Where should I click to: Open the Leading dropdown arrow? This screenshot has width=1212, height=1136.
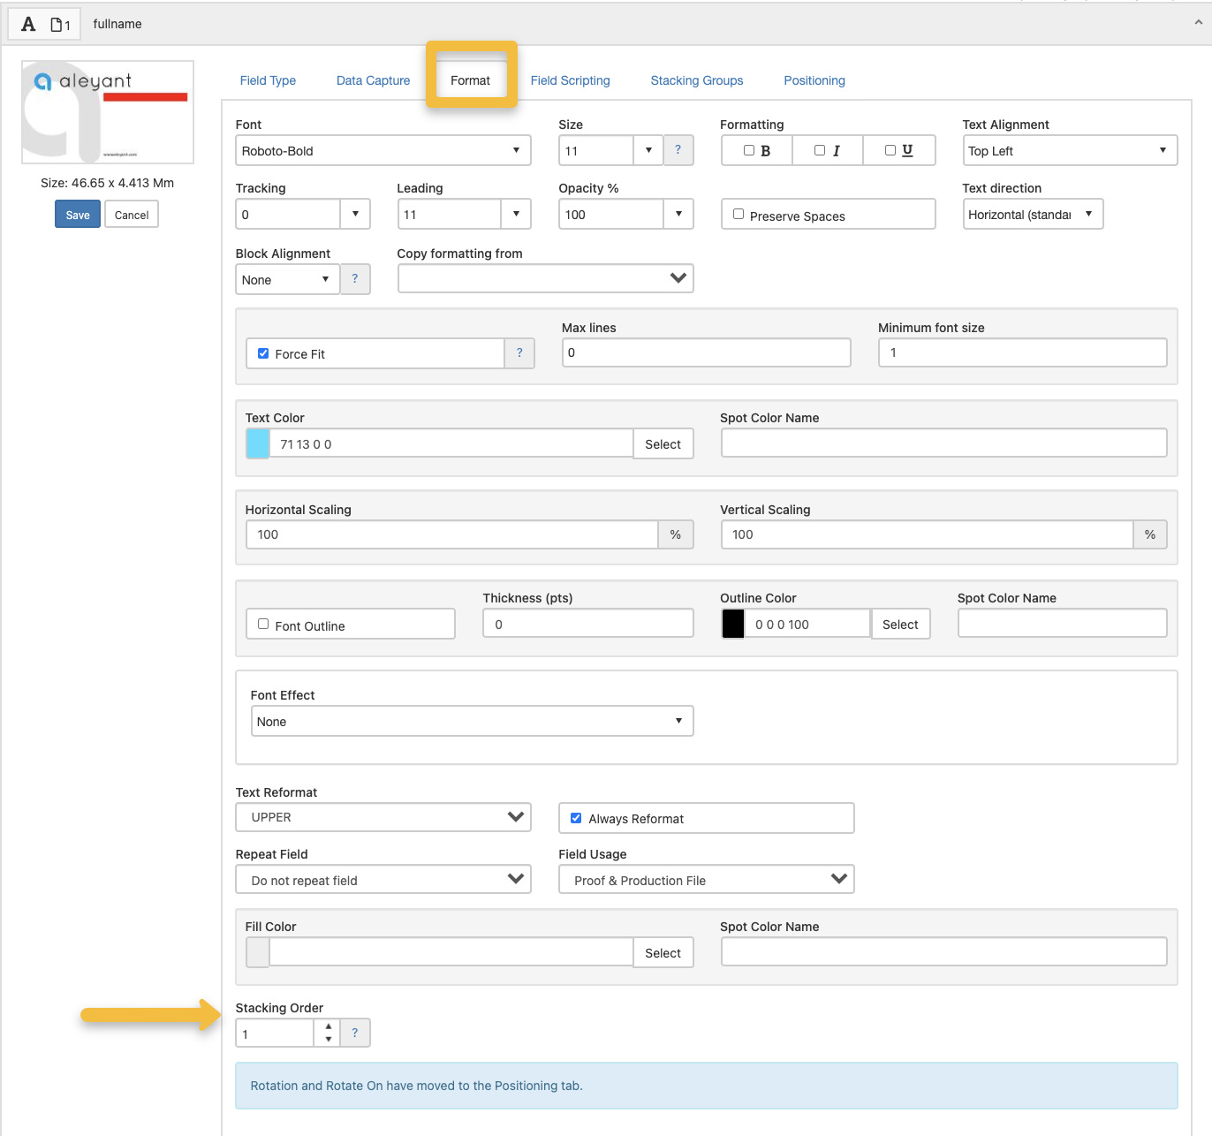coord(516,214)
